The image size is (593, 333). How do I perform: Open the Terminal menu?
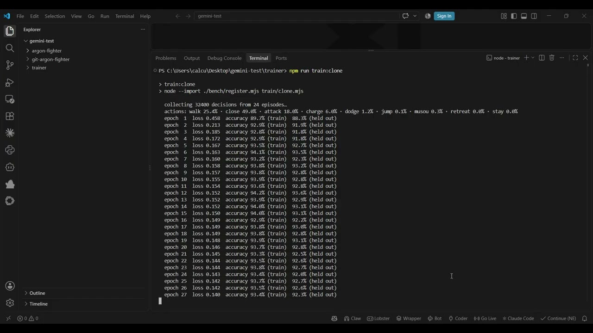(124, 16)
